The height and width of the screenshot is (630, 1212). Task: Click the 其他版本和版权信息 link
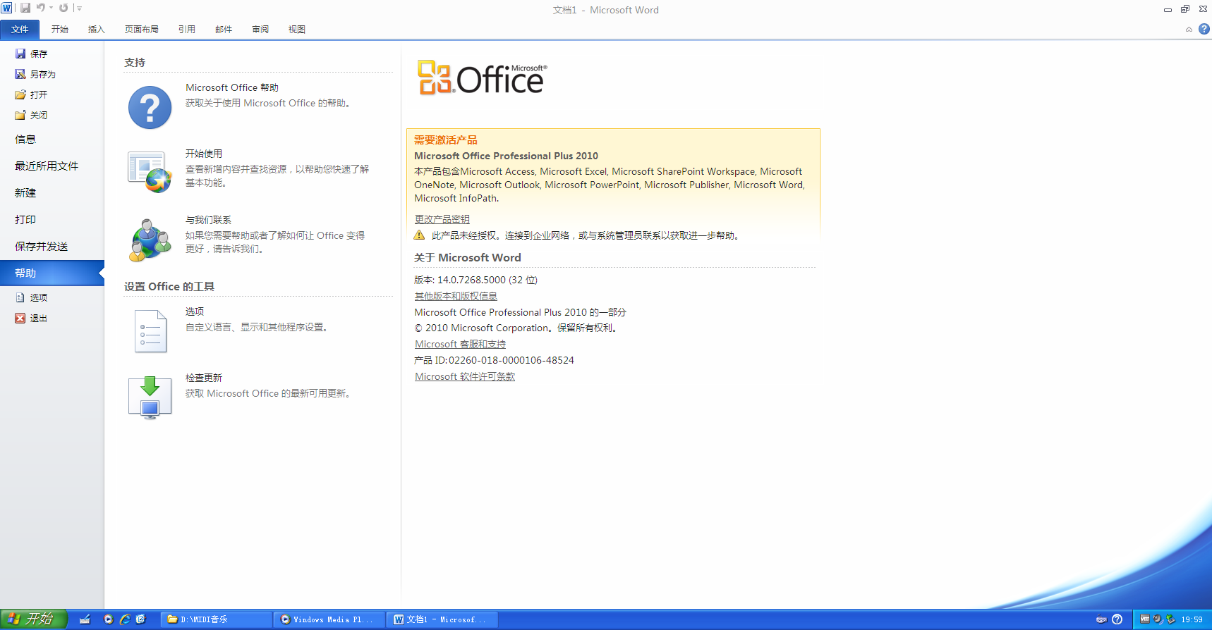tap(456, 296)
